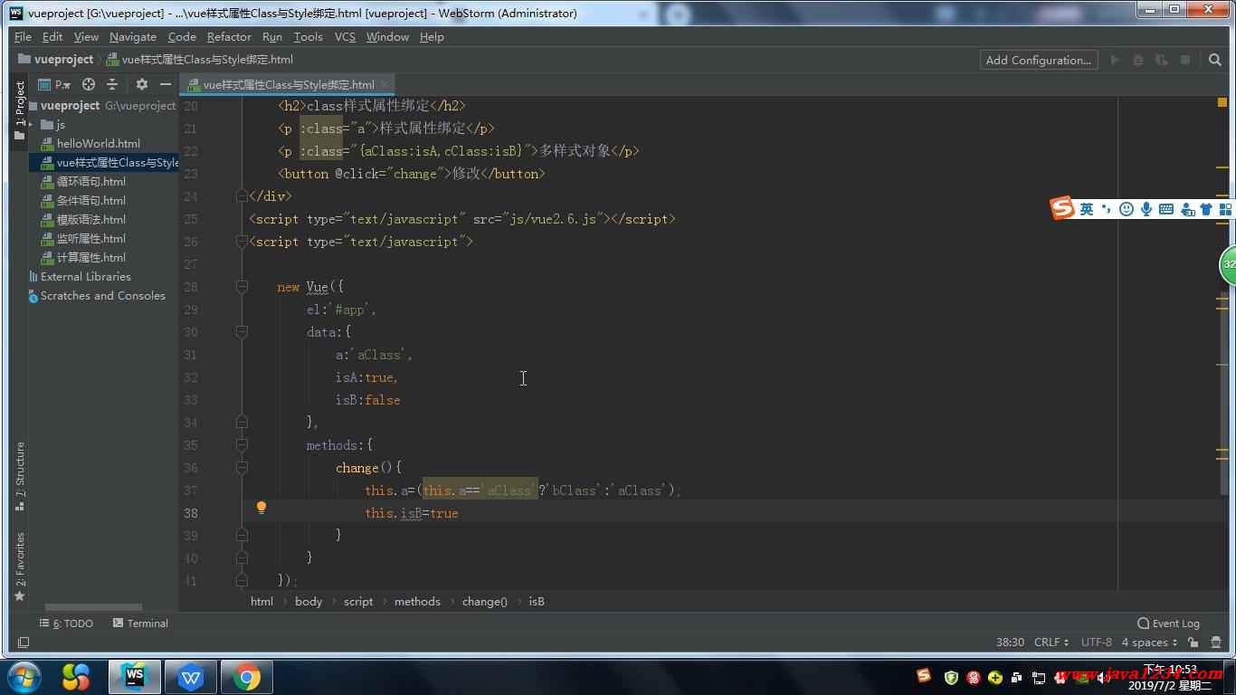Collapse the new Vue fold on line 28
This screenshot has width=1236, height=695.
click(x=242, y=287)
